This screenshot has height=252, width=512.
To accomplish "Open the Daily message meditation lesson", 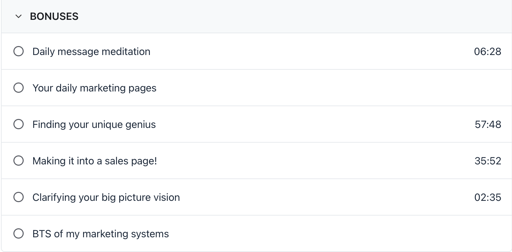I will click(91, 51).
